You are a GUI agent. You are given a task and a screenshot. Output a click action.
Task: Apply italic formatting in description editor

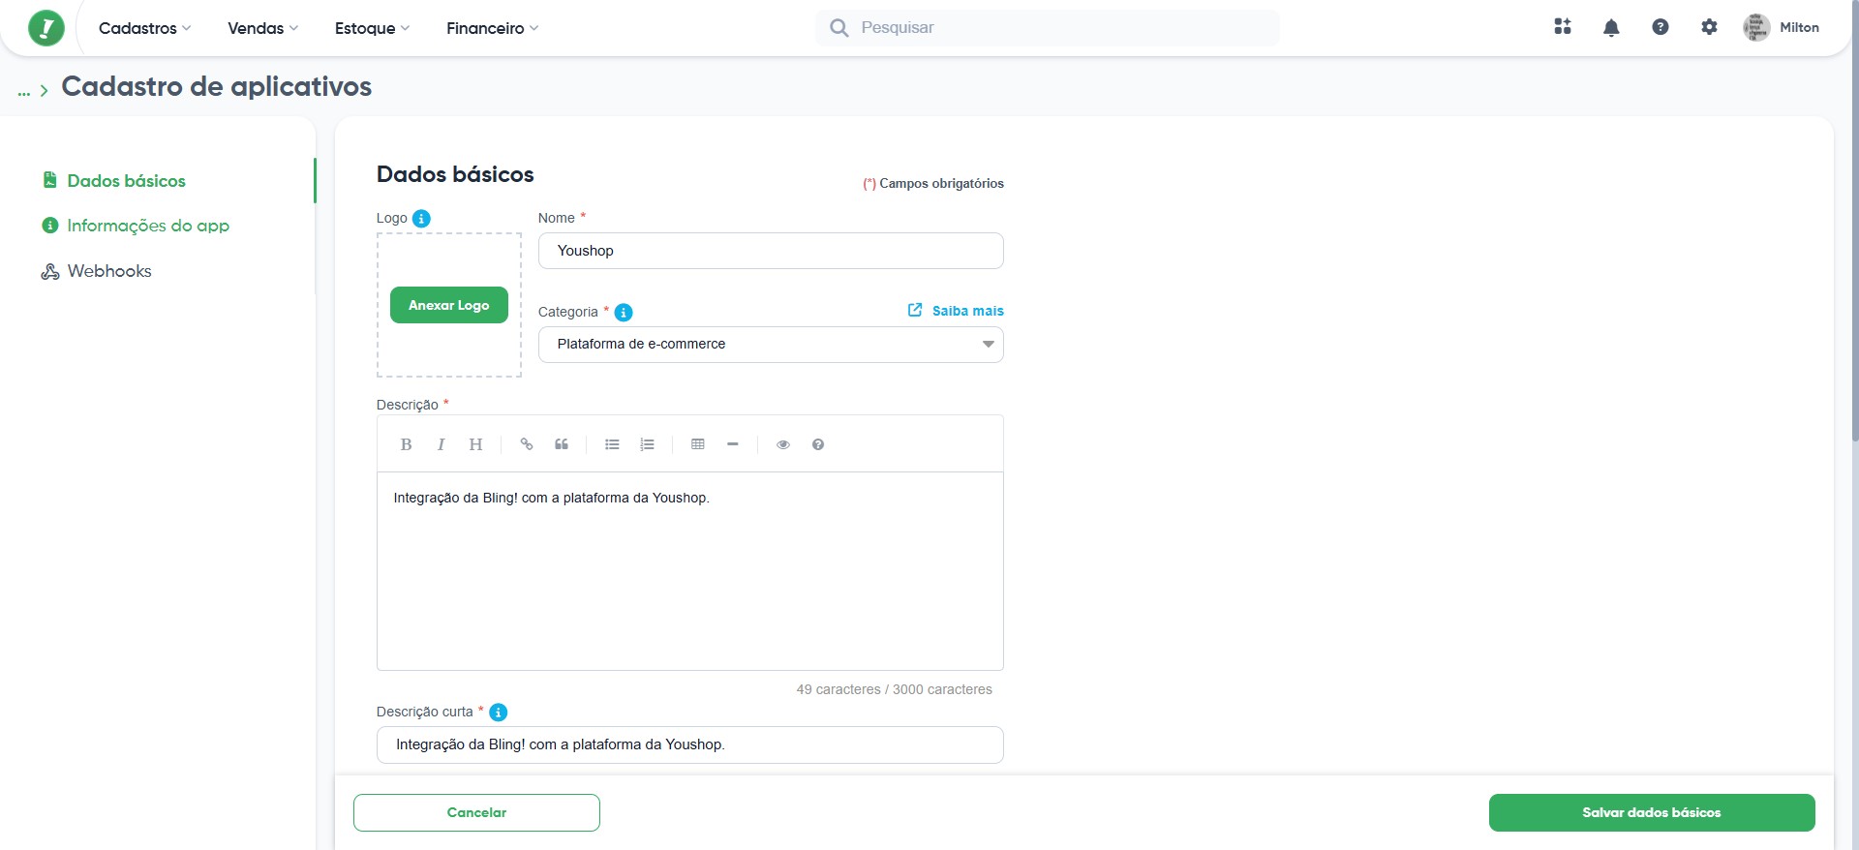click(441, 444)
